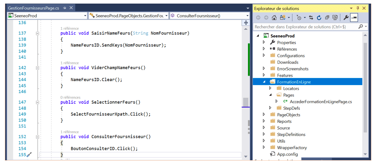Select AccederFormationEnLignePage.cs file
The image size is (377, 165).
pyautogui.click(x=321, y=102)
